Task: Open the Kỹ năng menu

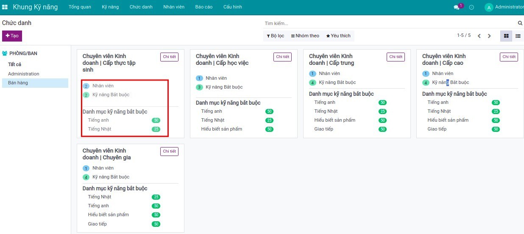Action: pyautogui.click(x=110, y=7)
